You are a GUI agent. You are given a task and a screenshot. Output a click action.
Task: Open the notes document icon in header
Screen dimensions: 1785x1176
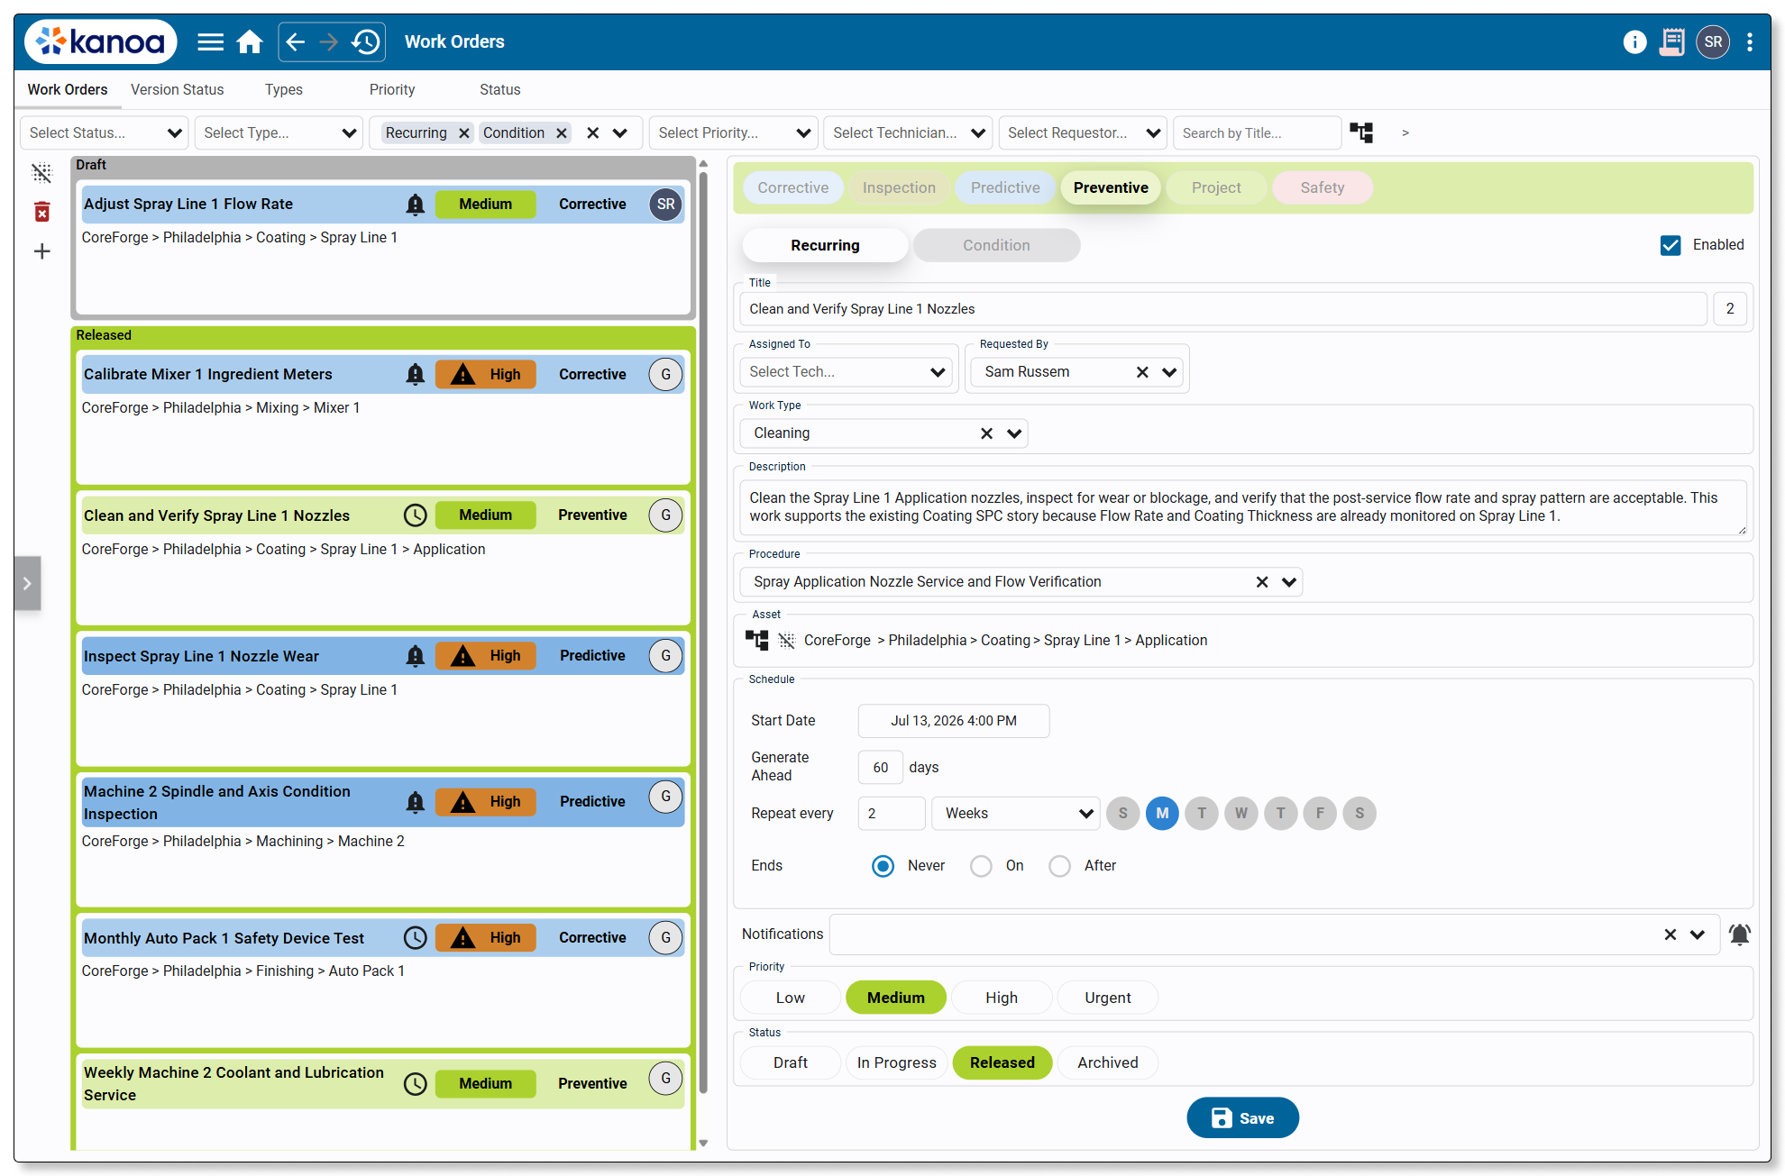pos(1672,42)
